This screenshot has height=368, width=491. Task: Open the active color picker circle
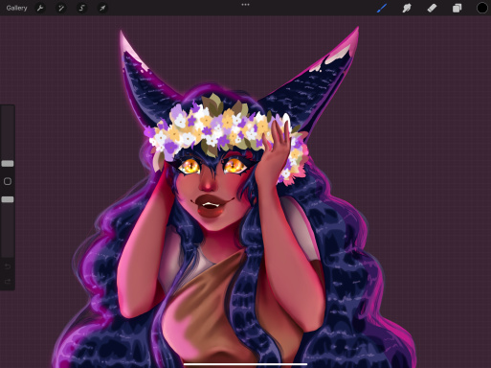(x=482, y=8)
